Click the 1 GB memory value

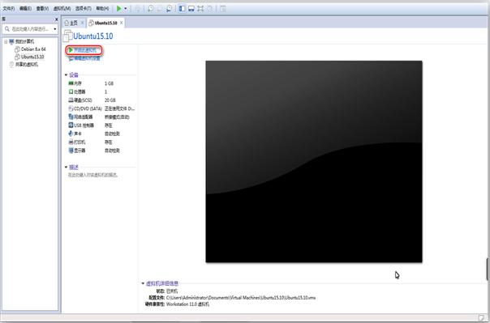109,83
